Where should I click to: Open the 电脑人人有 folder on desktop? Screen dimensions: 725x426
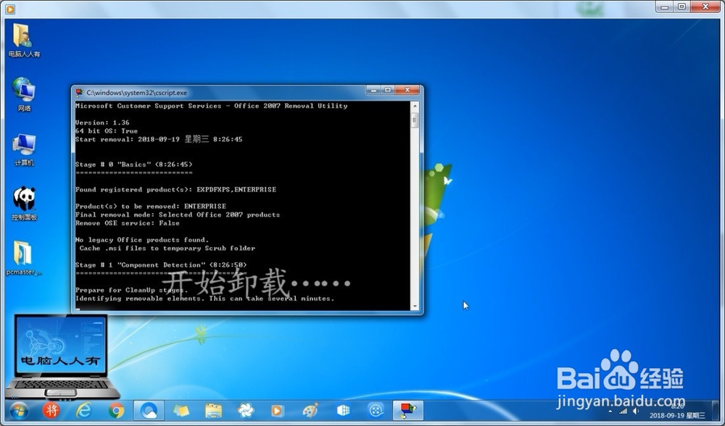24,40
